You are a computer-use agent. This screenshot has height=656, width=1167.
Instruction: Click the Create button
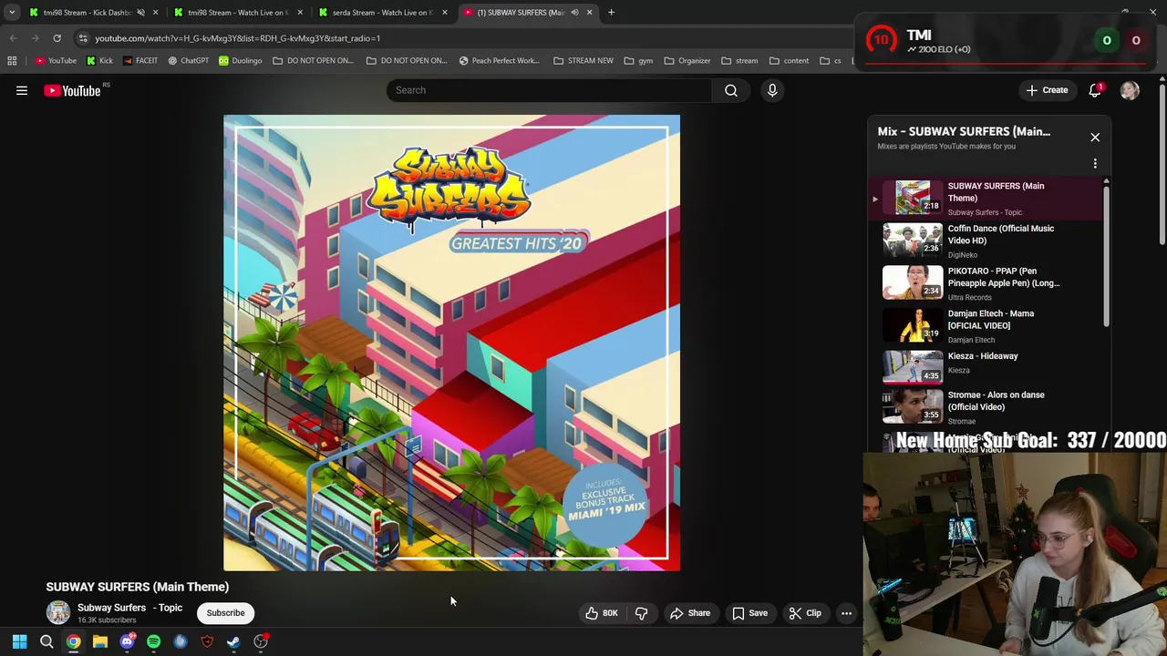[1047, 90]
